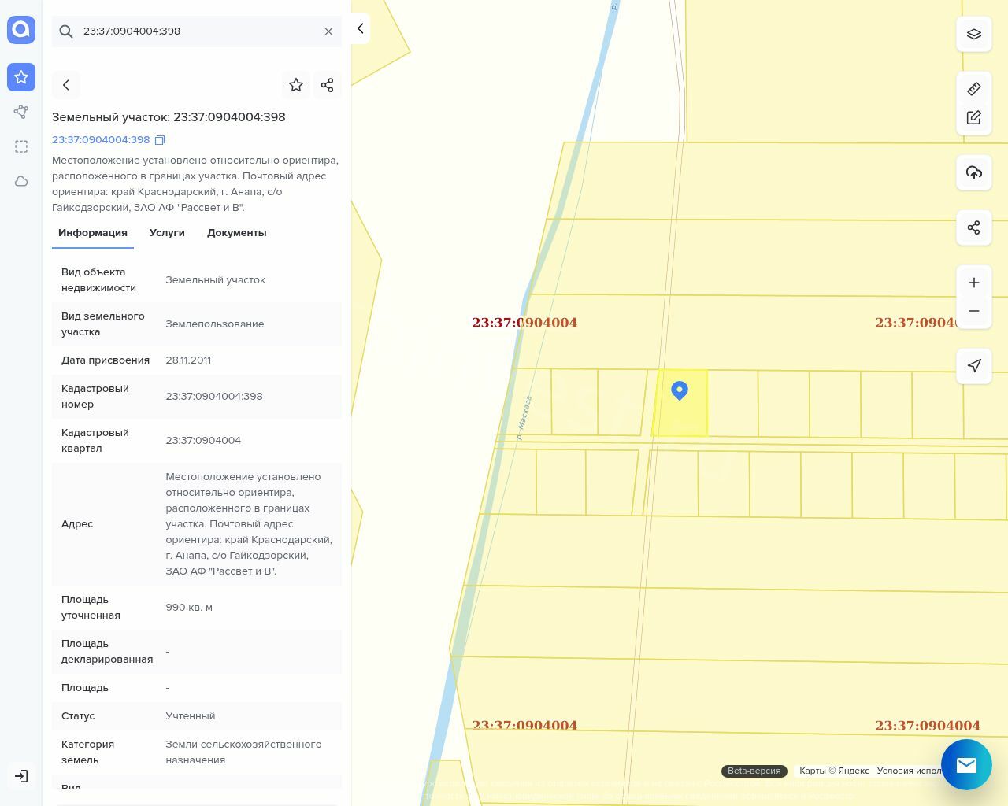Activate the draw and edit tool

[974, 117]
